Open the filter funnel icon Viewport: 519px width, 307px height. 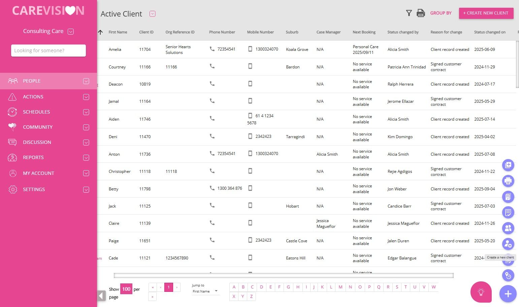(x=409, y=13)
